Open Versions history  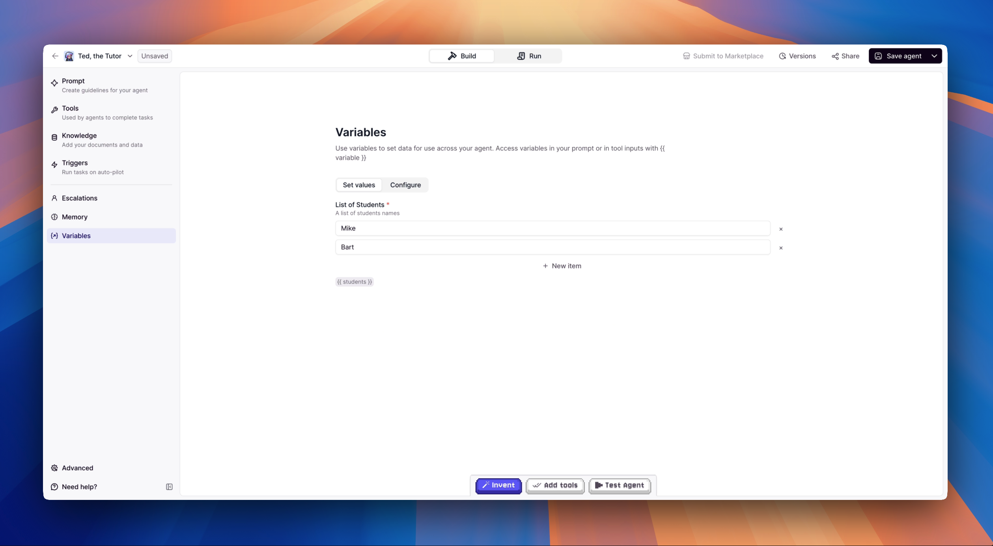(797, 56)
